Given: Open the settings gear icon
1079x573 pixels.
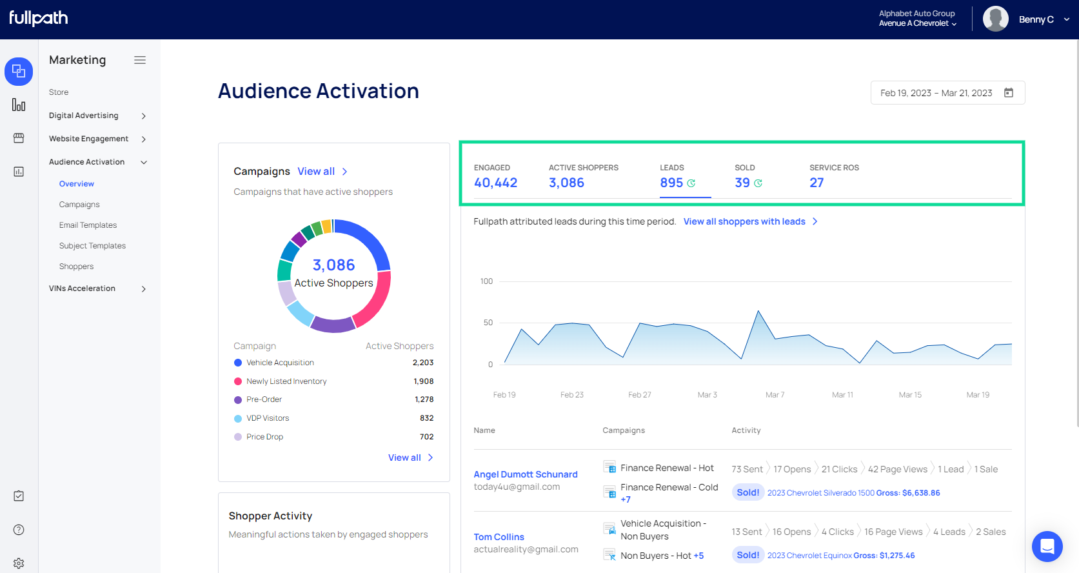Looking at the screenshot, I should pos(19,563).
